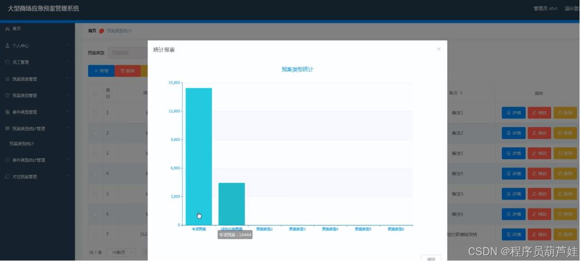Click the 大型商场应急预案管理系统 title

tap(44, 9)
